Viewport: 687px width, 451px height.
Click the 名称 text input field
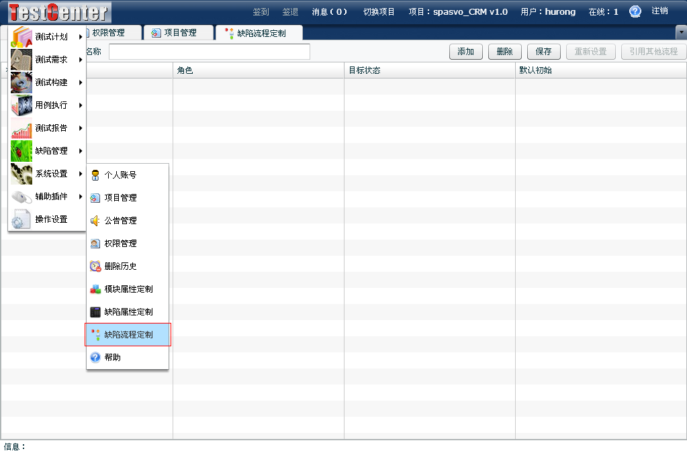[x=209, y=52]
